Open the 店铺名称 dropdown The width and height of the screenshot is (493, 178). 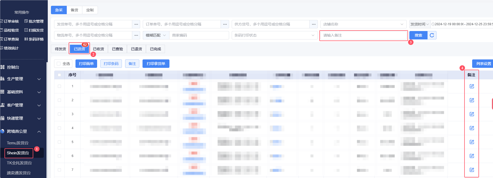(363, 24)
